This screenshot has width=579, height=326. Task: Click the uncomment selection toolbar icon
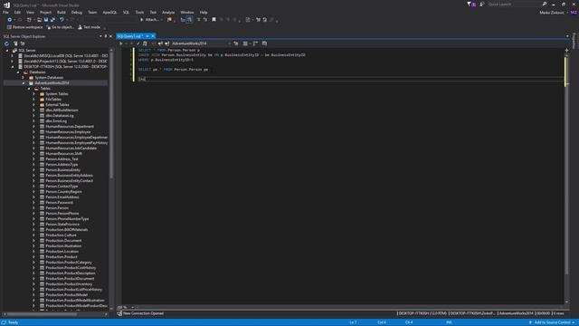coord(205,20)
